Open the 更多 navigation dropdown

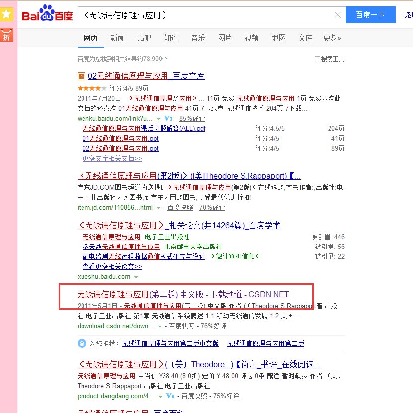click(x=330, y=37)
